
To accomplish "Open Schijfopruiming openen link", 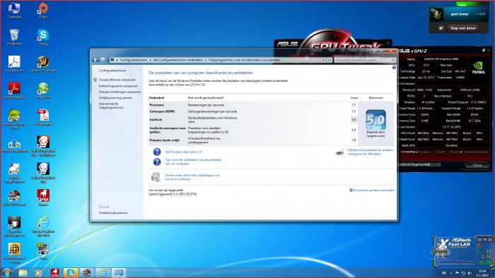I will click(x=115, y=98).
